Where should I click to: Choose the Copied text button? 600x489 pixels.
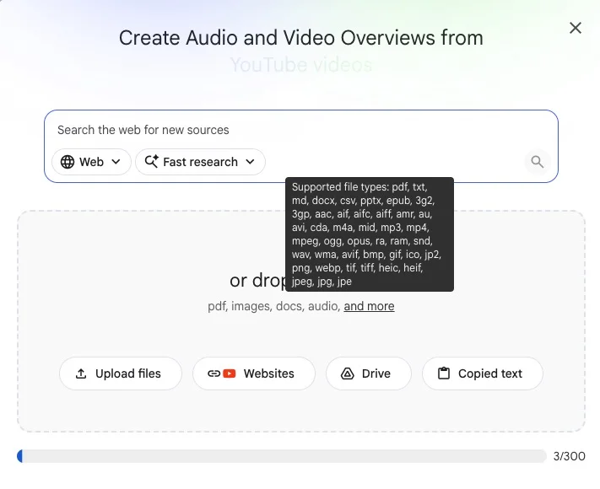click(483, 373)
